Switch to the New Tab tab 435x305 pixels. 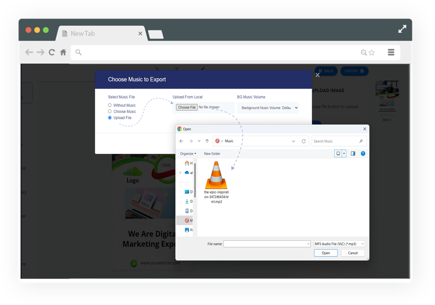click(x=101, y=33)
